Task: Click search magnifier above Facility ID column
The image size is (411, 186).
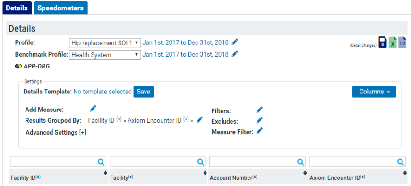Action: [x=101, y=162]
